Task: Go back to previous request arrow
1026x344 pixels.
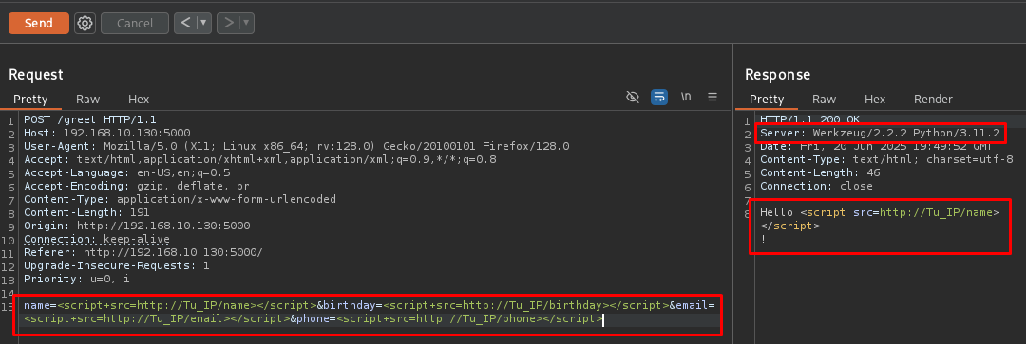Action: click(x=186, y=23)
